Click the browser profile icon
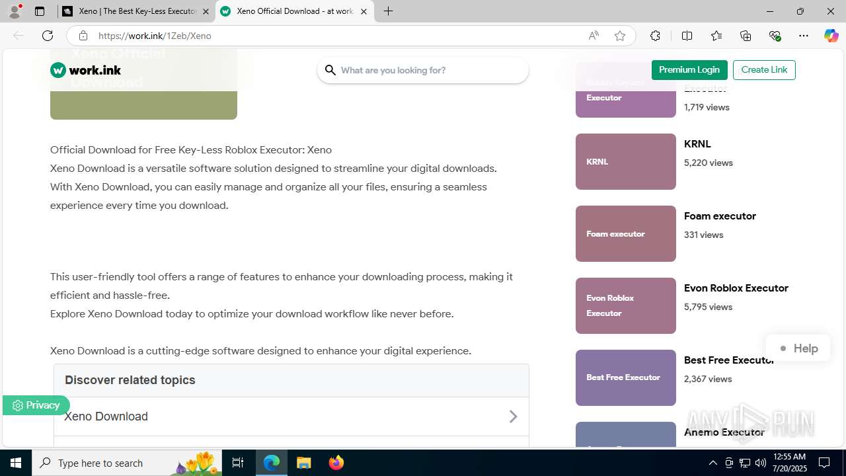846x476 pixels. tap(15, 11)
